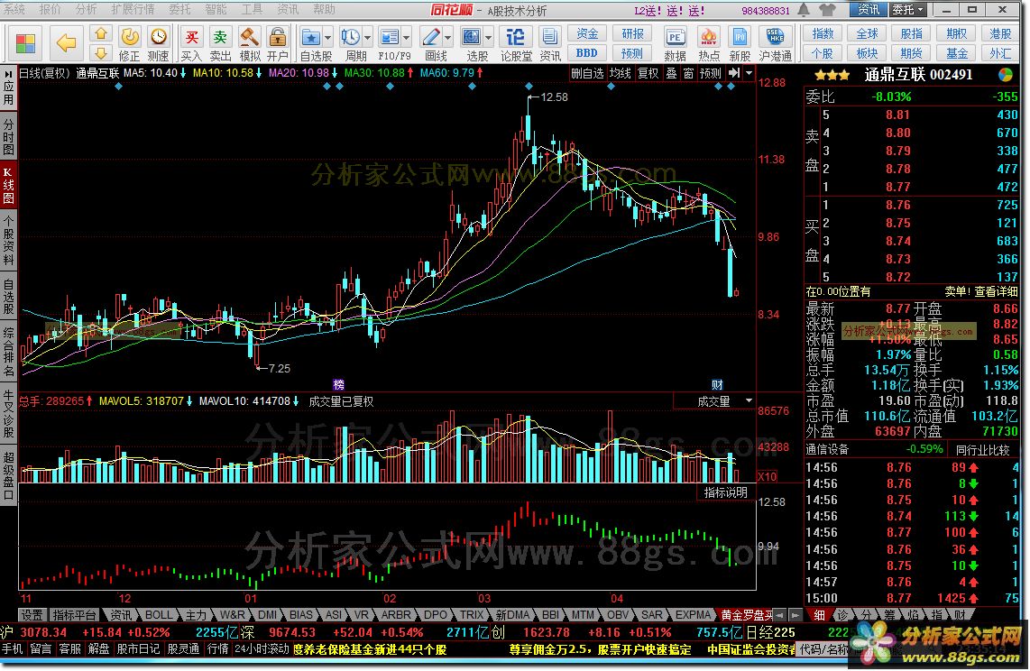Viewport: 1030px width, 671px height.
Task: Toggle the chart 预测 forecast option
Action: pyautogui.click(x=711, y=74)
